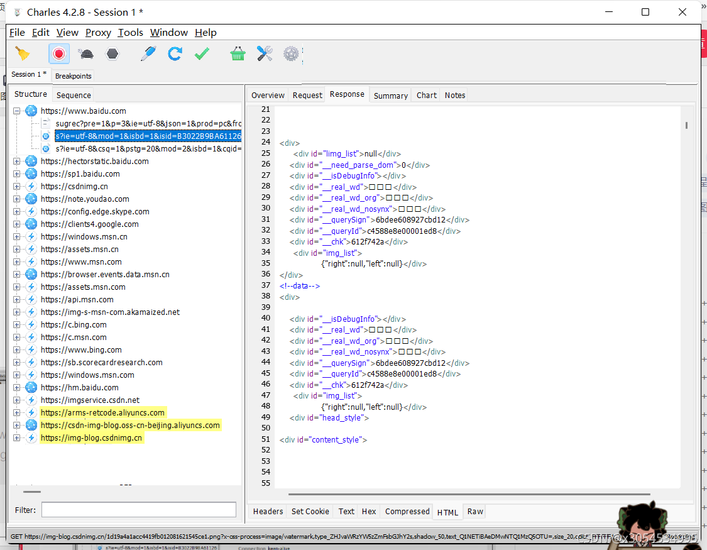Collapse the https://www.baidu.com tree node
Image resolution: width=707 pixels, height=550 pixels.
[17, 111]
